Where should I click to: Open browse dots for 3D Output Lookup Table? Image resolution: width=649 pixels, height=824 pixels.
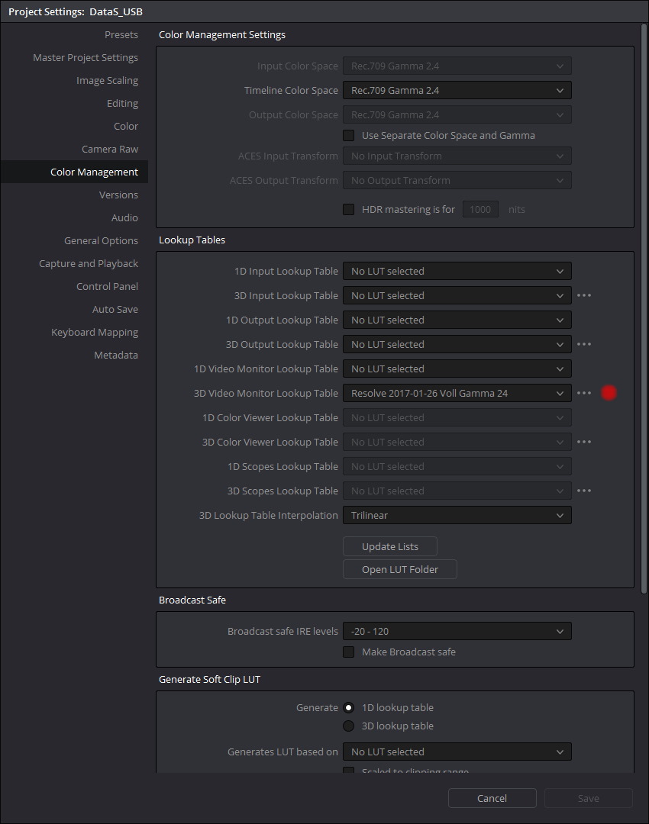pos(584,344)
